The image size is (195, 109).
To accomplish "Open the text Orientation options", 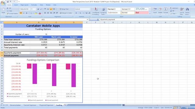I will click(54, 9).
